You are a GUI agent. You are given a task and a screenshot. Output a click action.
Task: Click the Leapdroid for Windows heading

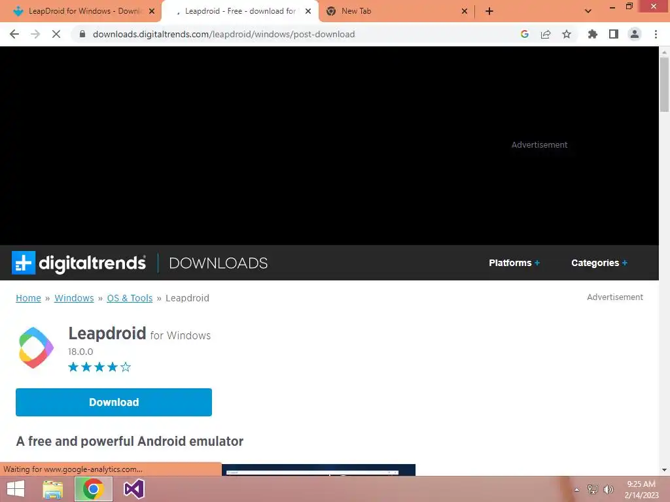point(139,333)
